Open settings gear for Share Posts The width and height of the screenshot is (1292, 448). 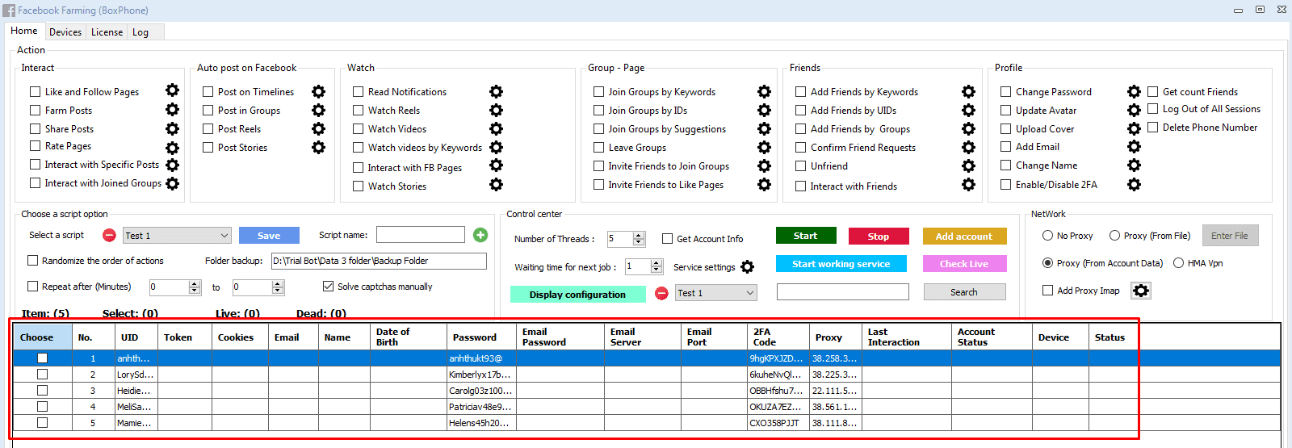pos(172,128)
